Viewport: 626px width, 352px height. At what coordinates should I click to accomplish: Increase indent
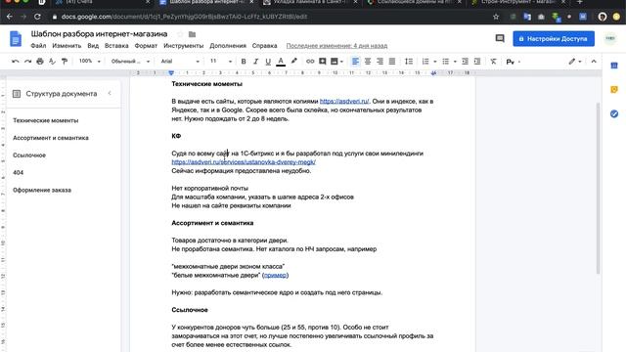[477, 62]
